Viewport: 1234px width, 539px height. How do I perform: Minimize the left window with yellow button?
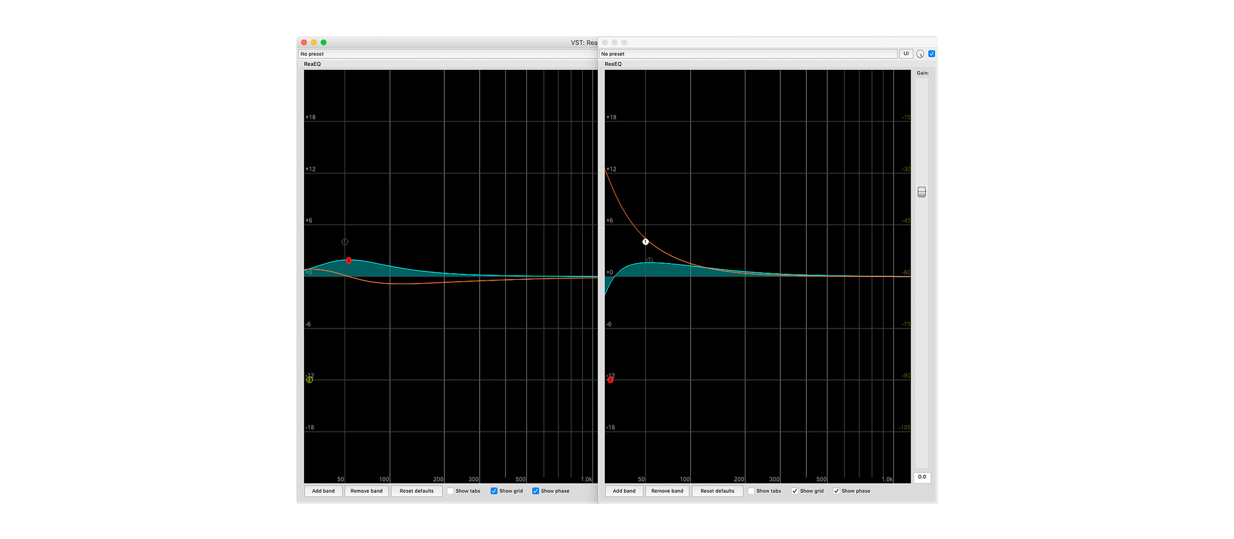(314, 42)
